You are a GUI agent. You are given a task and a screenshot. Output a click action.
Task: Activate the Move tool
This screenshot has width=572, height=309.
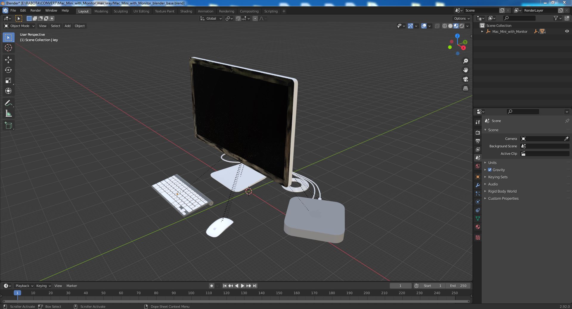tap(8, 60)
